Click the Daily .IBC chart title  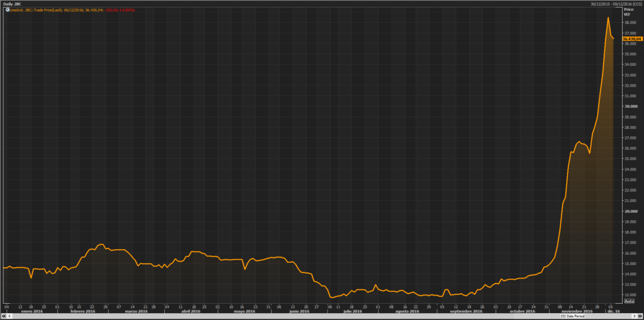[11, 4]
